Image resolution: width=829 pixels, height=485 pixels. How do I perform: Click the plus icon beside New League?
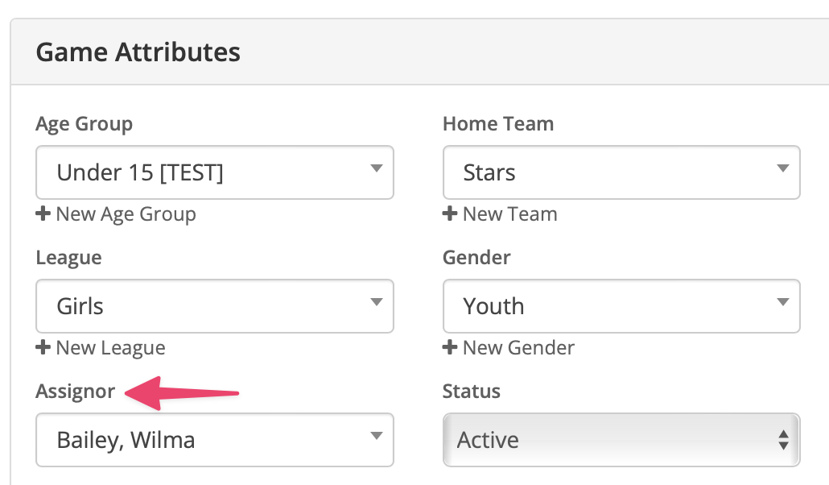tap(43, 347)
